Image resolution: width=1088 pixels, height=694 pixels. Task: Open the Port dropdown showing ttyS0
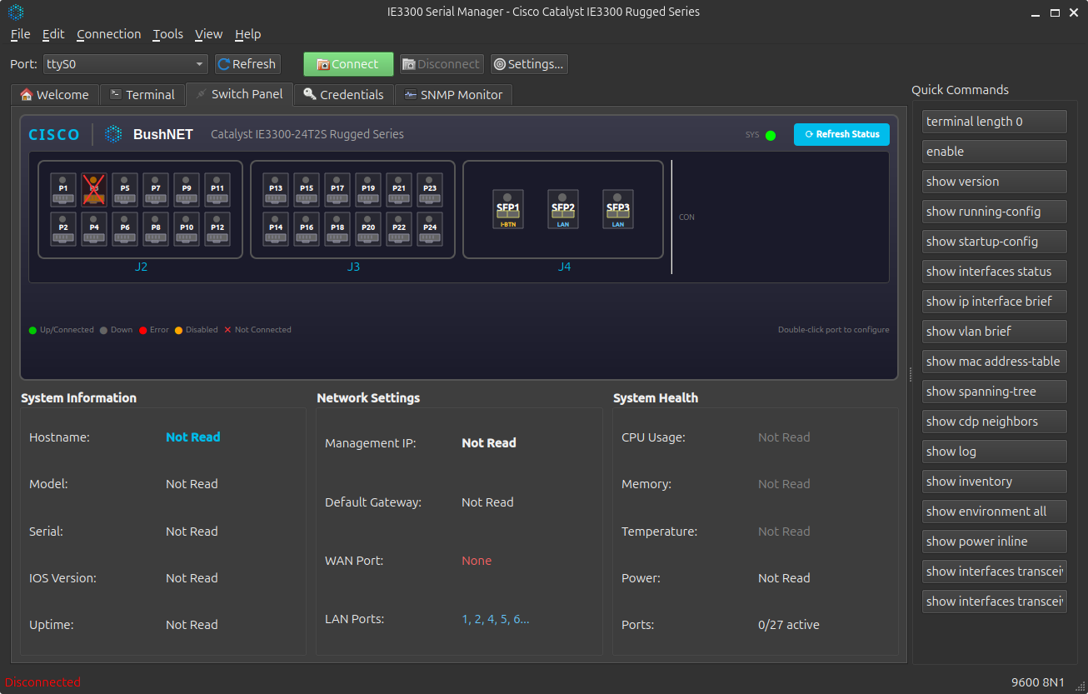click(125, 64)
